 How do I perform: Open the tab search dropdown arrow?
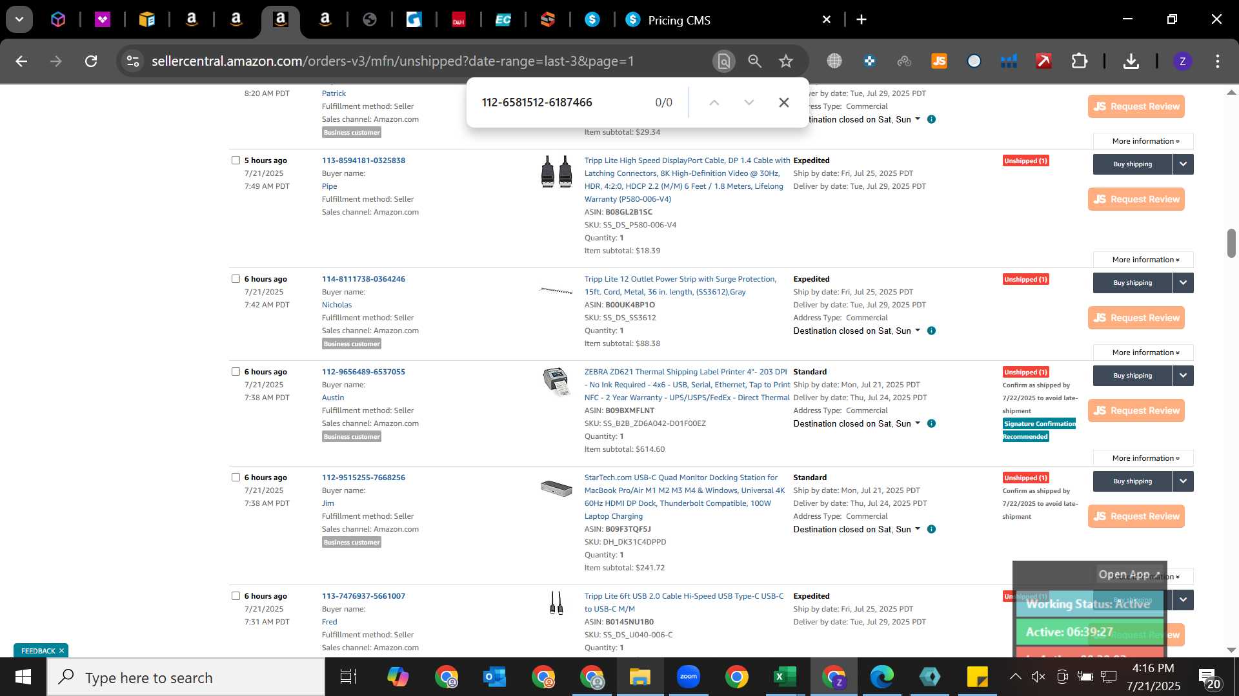click(19, 19)
